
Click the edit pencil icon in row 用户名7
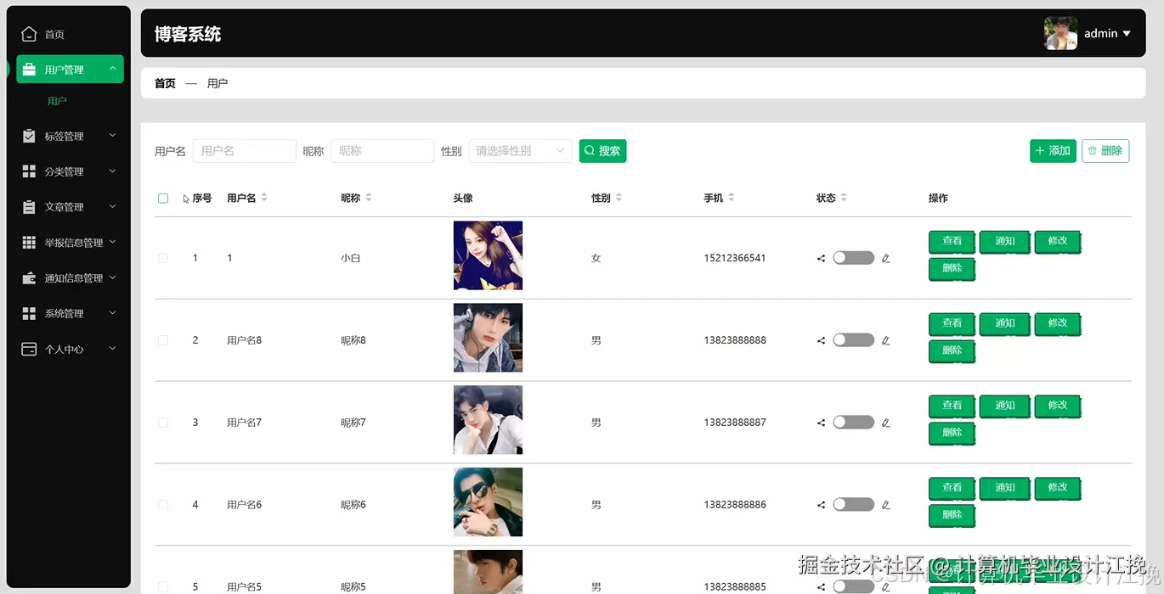[x=885, y=423]
